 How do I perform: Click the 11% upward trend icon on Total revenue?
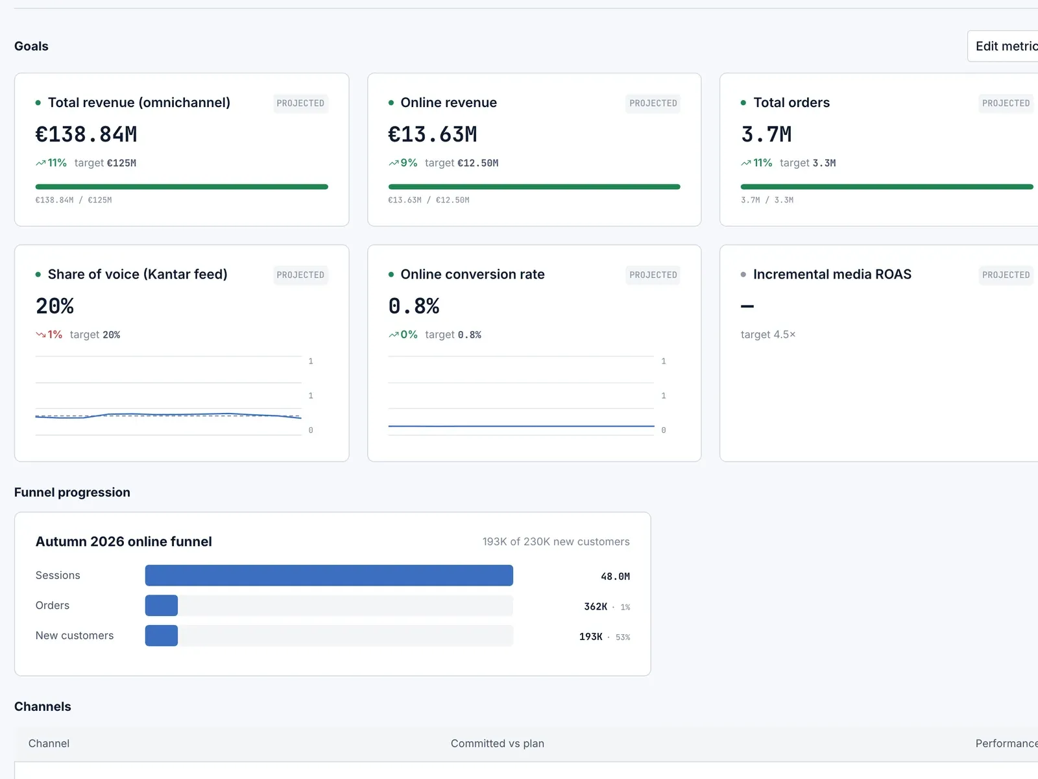point(40,163)
